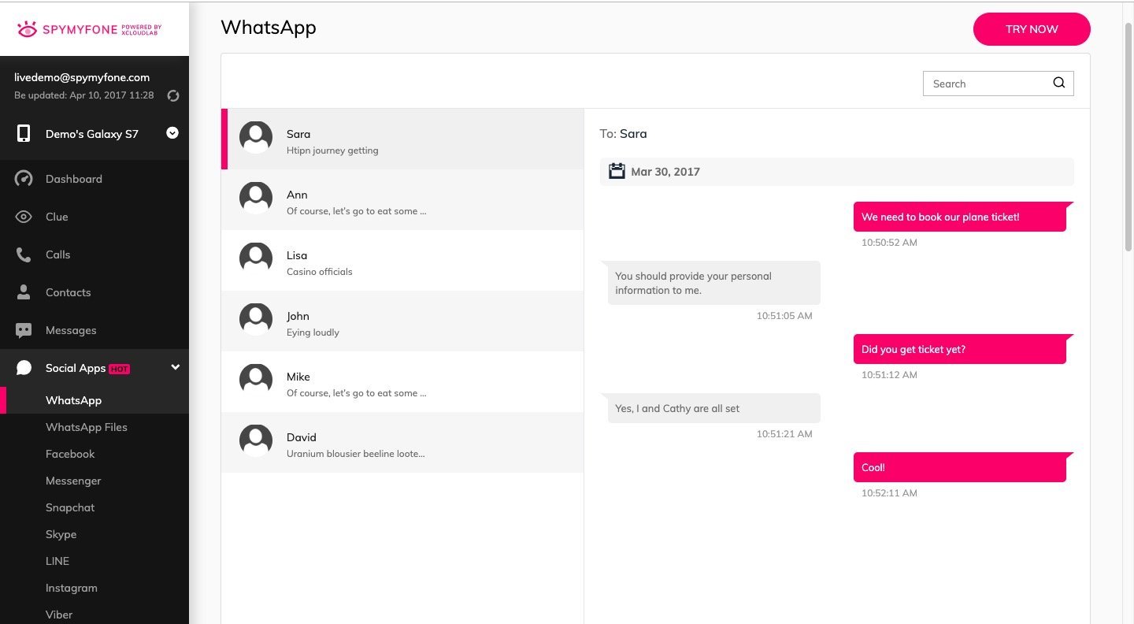Click message "We need to book our plane ticket!"
The height and width of the screenshot is (624, 1134).
click(x=960, y=217)
